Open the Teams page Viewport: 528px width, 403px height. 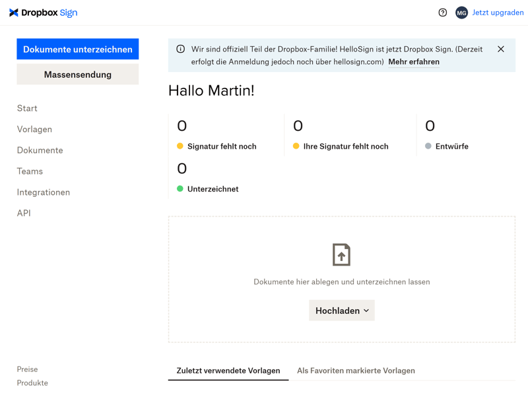pyautogui.click(x=30, y=171)
